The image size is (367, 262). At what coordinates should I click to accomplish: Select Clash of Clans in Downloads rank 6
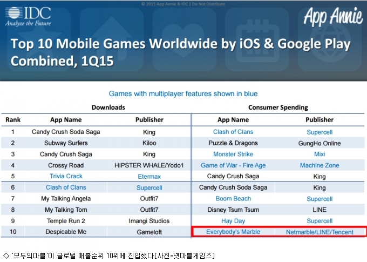66,187
